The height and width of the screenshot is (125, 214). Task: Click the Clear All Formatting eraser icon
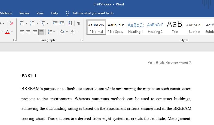12,23
